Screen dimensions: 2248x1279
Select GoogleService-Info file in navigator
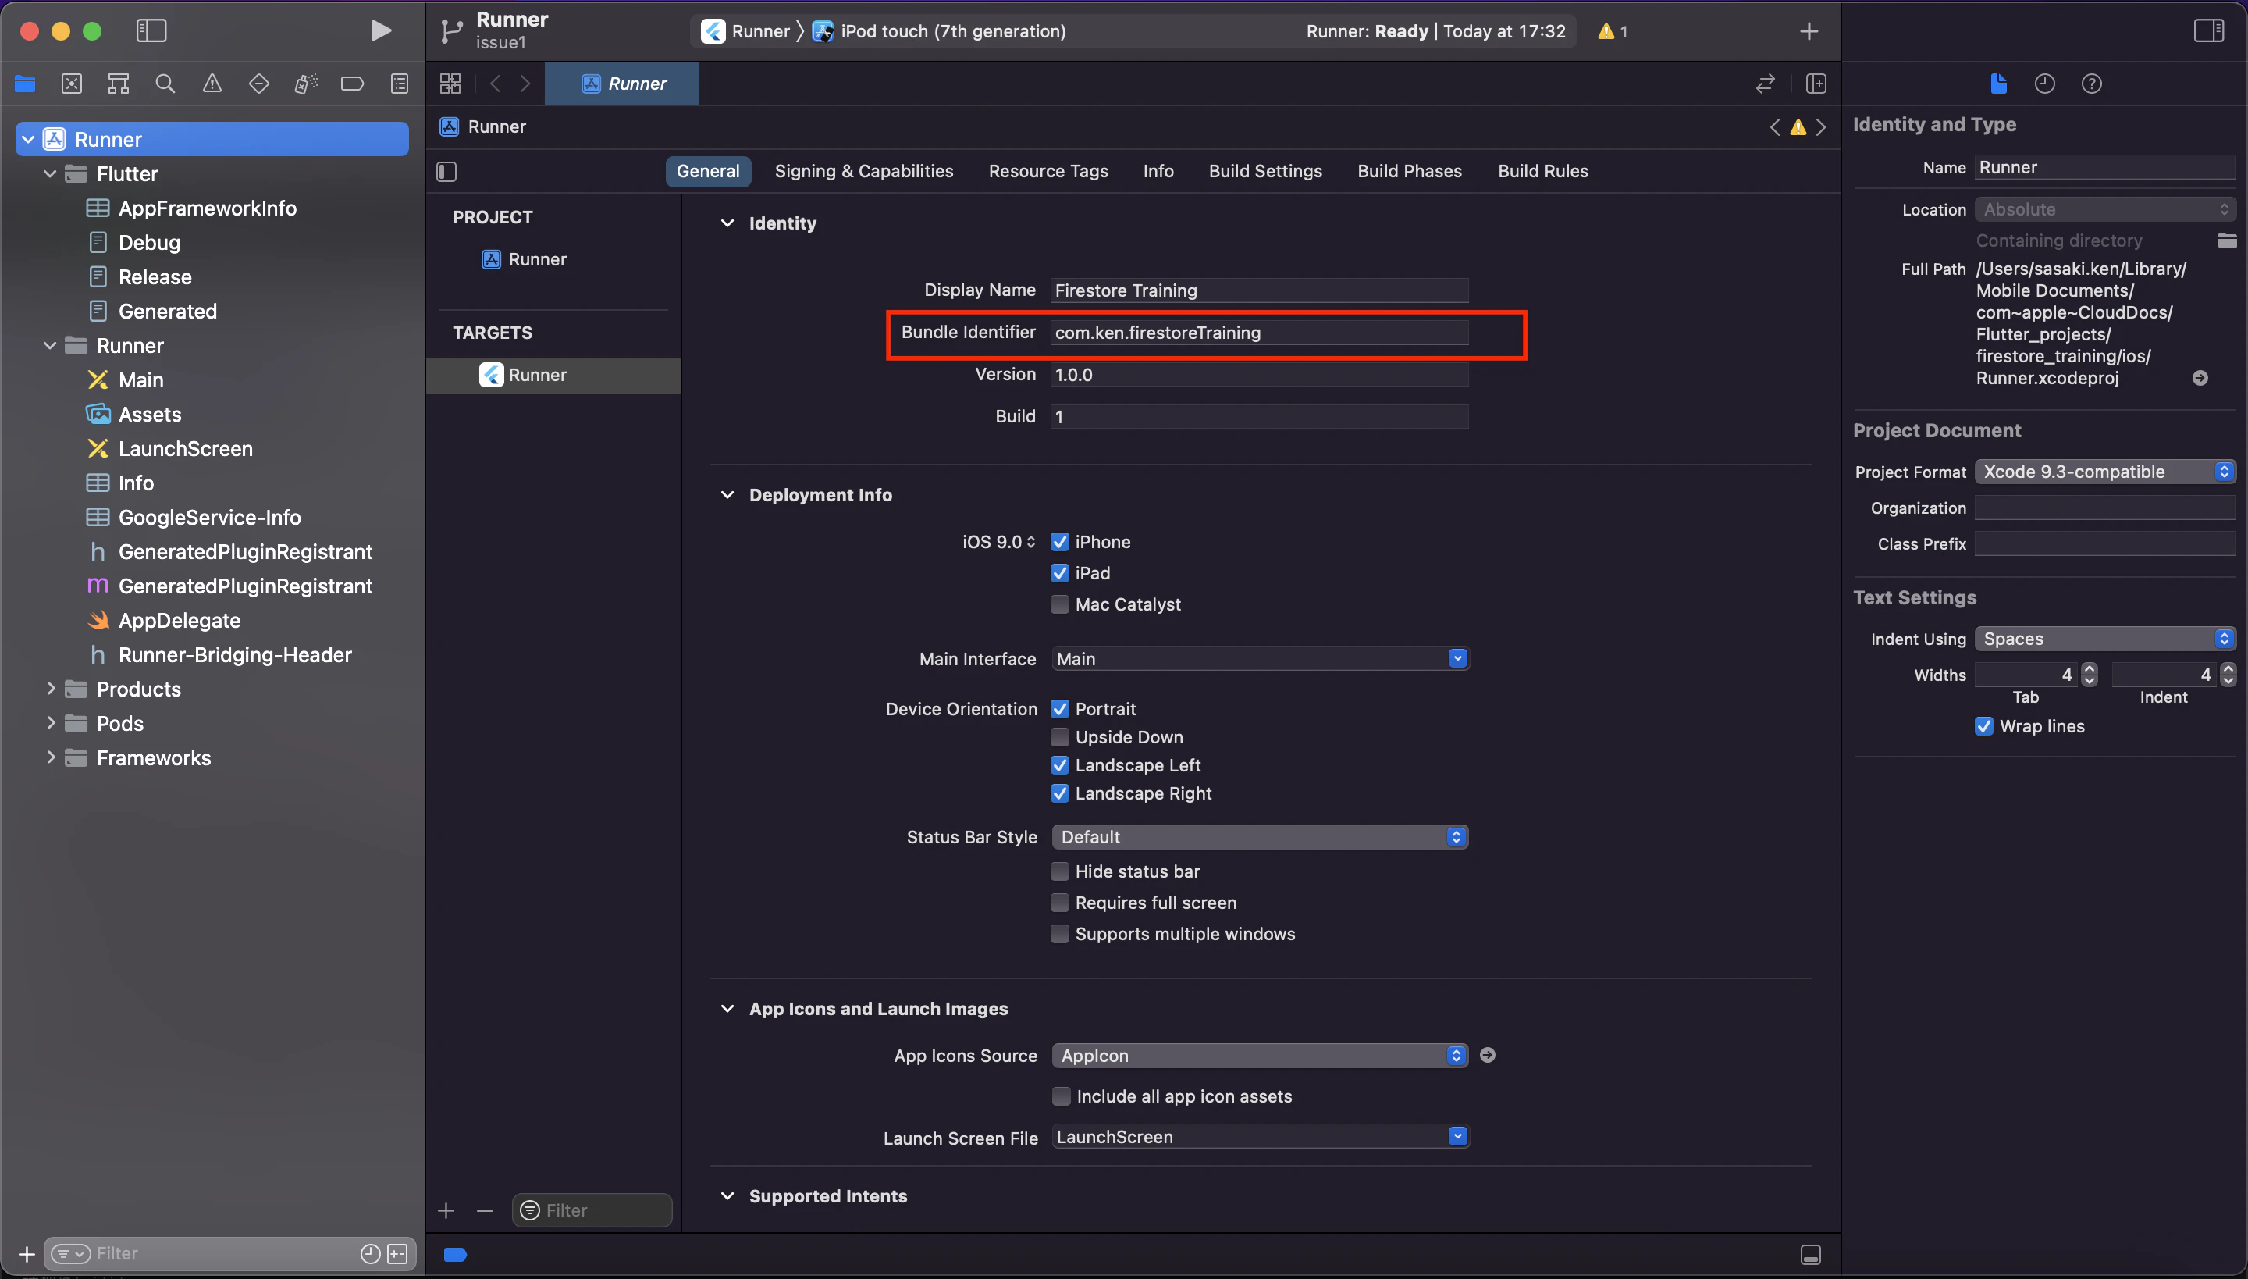click(x=209, y=518)
